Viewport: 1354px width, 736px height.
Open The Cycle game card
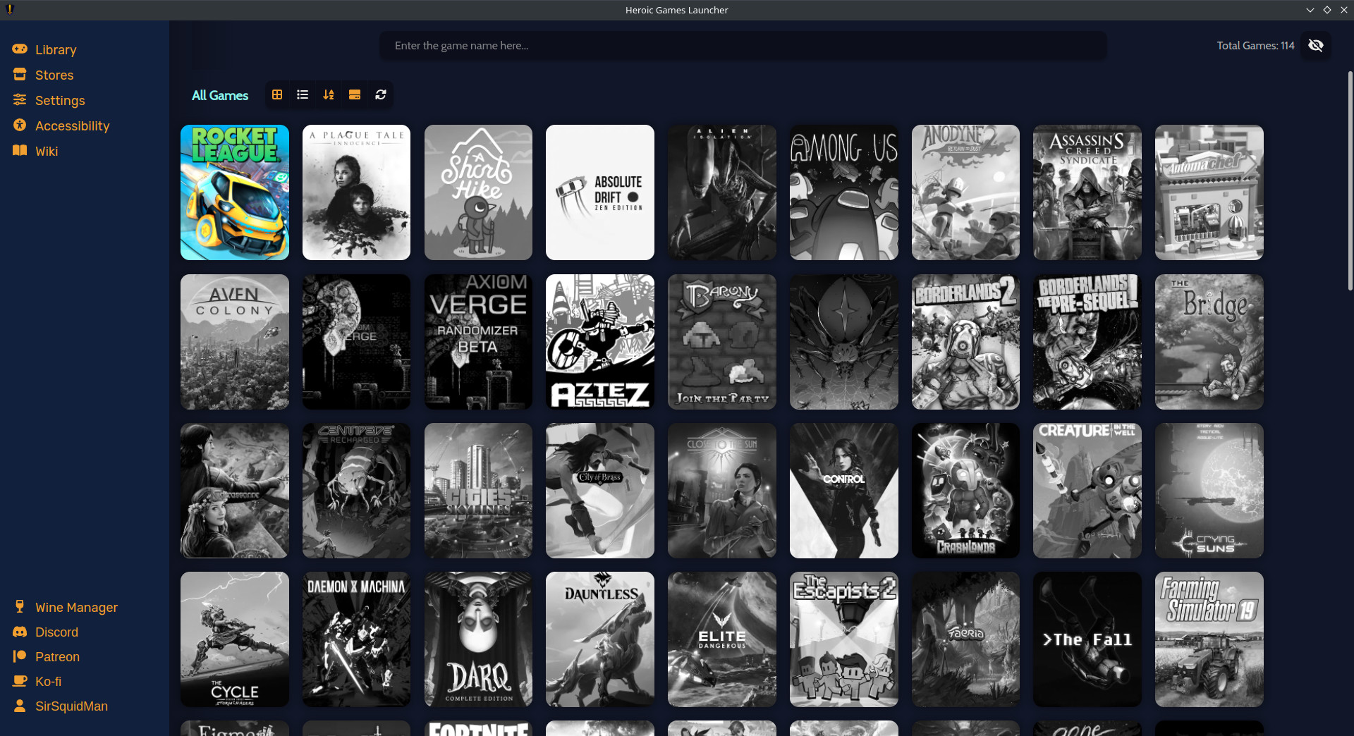[235, 639]
